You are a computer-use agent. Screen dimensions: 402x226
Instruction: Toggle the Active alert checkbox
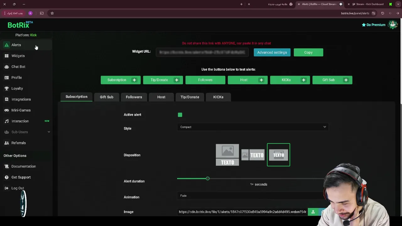180,115
